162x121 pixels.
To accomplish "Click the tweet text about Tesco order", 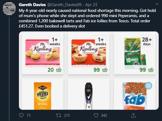I will (x=87, y=18).
